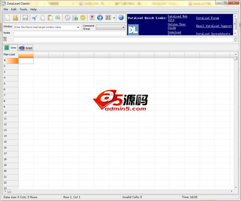Image resolution: width=241 pixels, height=201 pixels.
Task: Select row header 5
Action: coord(10,84)
